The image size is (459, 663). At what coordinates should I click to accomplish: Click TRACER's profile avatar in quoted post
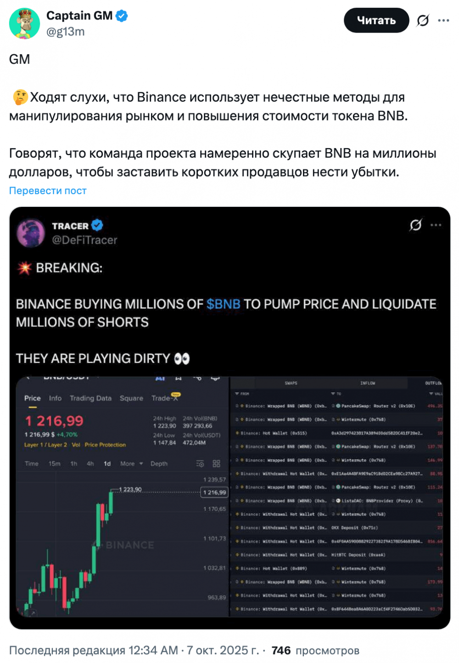(31, 233)
